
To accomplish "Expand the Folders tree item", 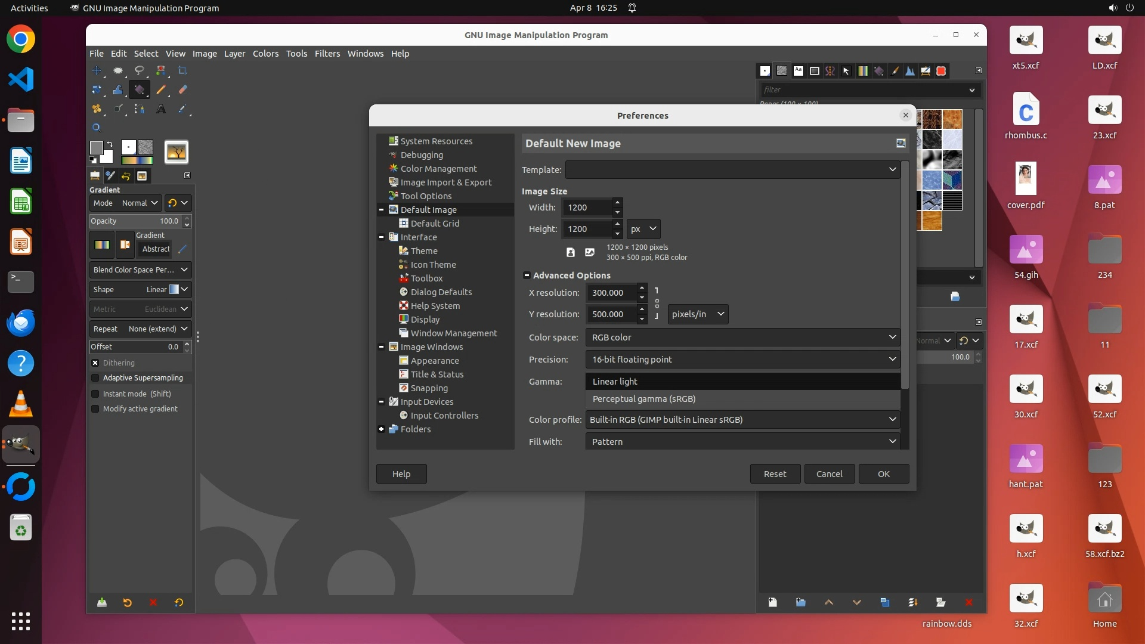I will [x=381, y=429].
